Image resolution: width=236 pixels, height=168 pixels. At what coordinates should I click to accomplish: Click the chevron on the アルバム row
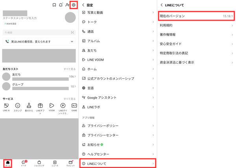pos(153,41)
